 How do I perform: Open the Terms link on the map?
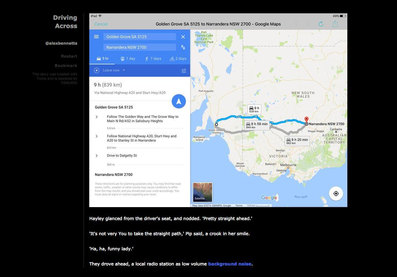pos(239,206)
